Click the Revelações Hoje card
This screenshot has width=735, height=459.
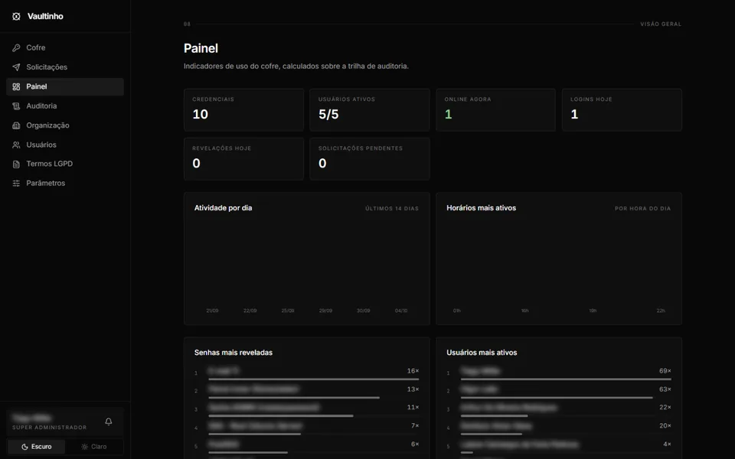(243, 159)
